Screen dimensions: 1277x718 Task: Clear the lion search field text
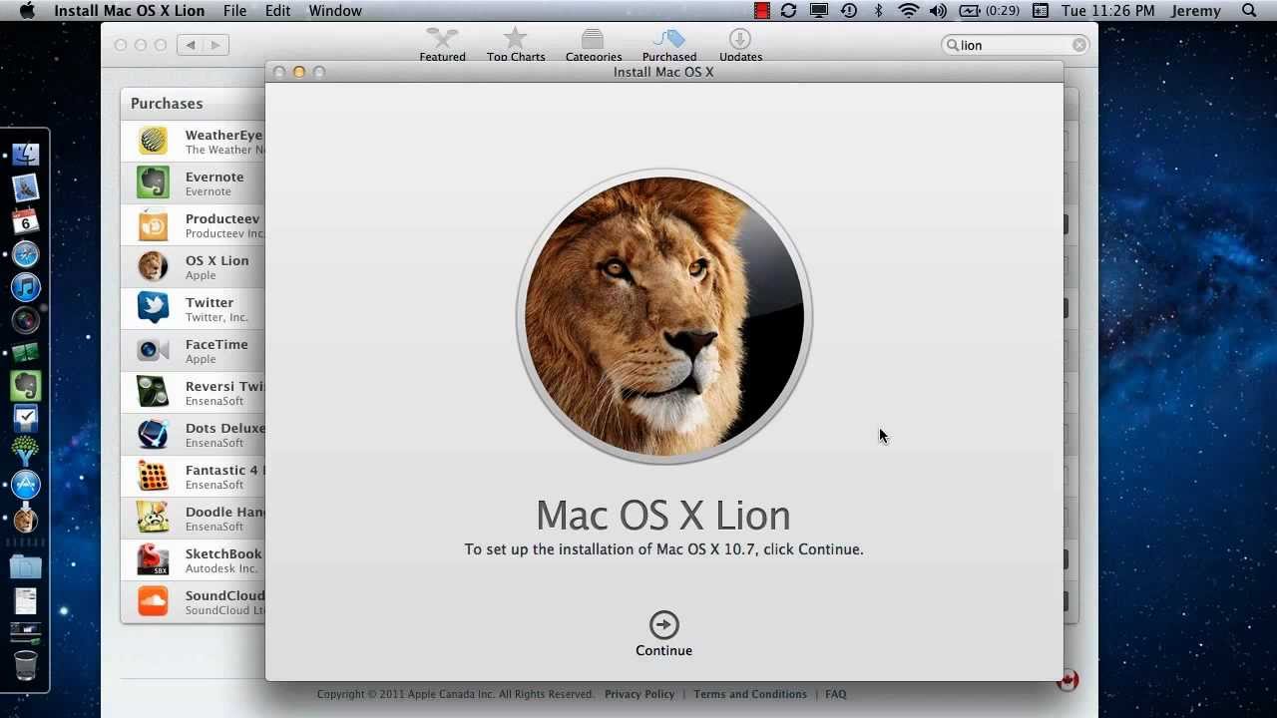click(1079, 45)
